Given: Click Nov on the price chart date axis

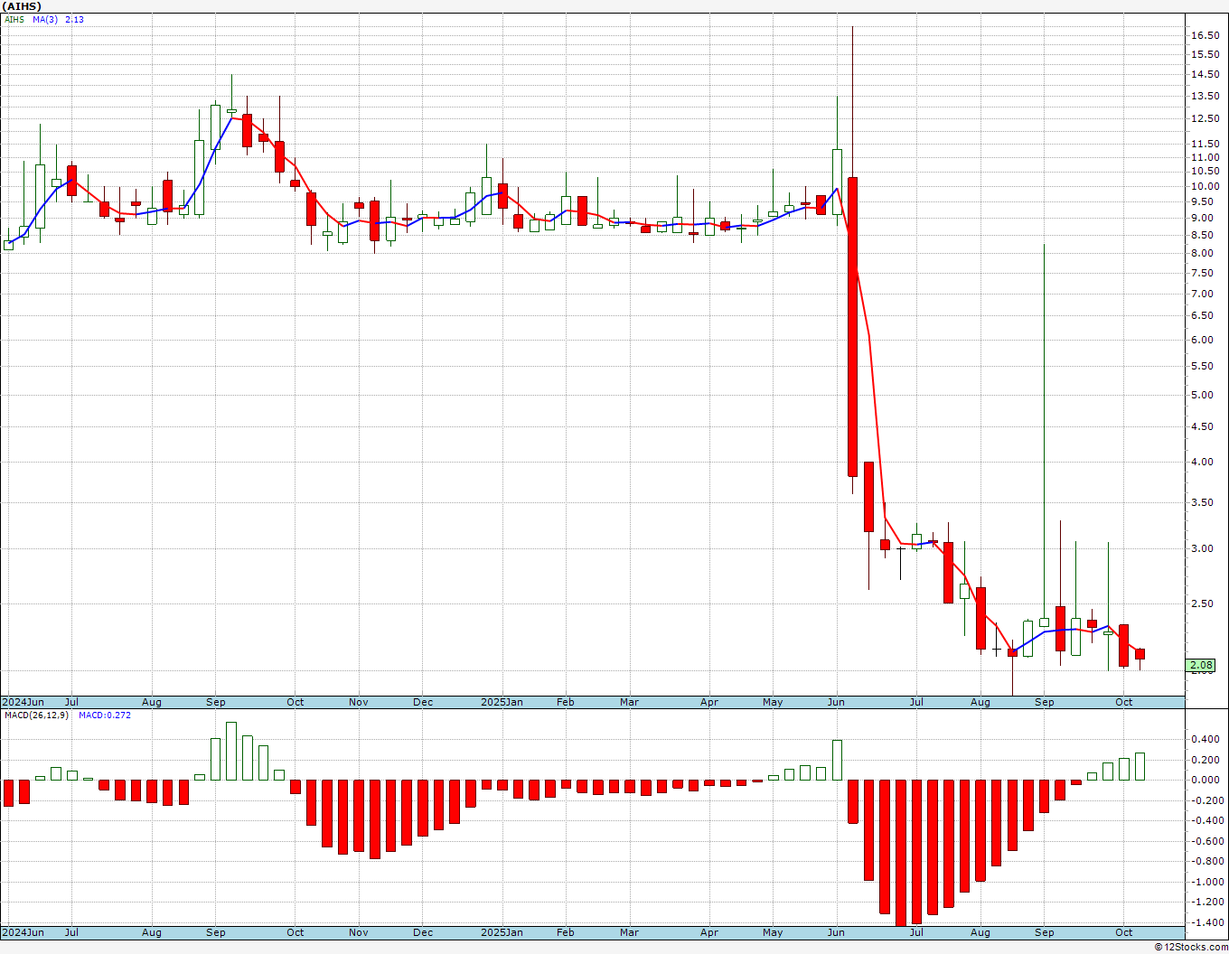Looking at the screenshot, I should 359,702.
